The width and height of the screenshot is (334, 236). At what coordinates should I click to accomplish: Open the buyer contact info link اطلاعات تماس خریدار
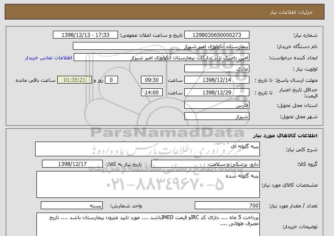coord(48,58)
